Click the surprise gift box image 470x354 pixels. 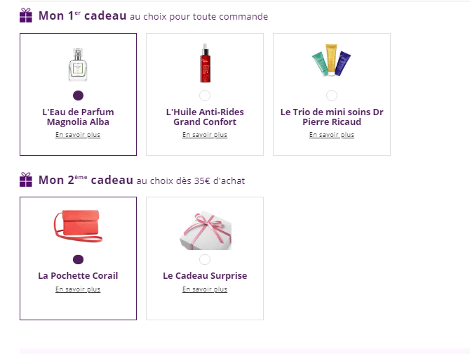point(204,230)
